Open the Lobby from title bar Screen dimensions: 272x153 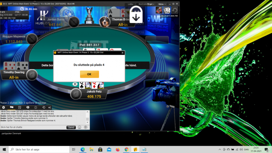tap(131, 4)
